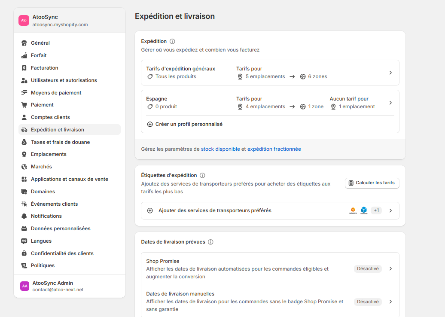Click the Confidentialité des clients lock icon
Screen dimensions: 445x317
click(x=24, y=253)
